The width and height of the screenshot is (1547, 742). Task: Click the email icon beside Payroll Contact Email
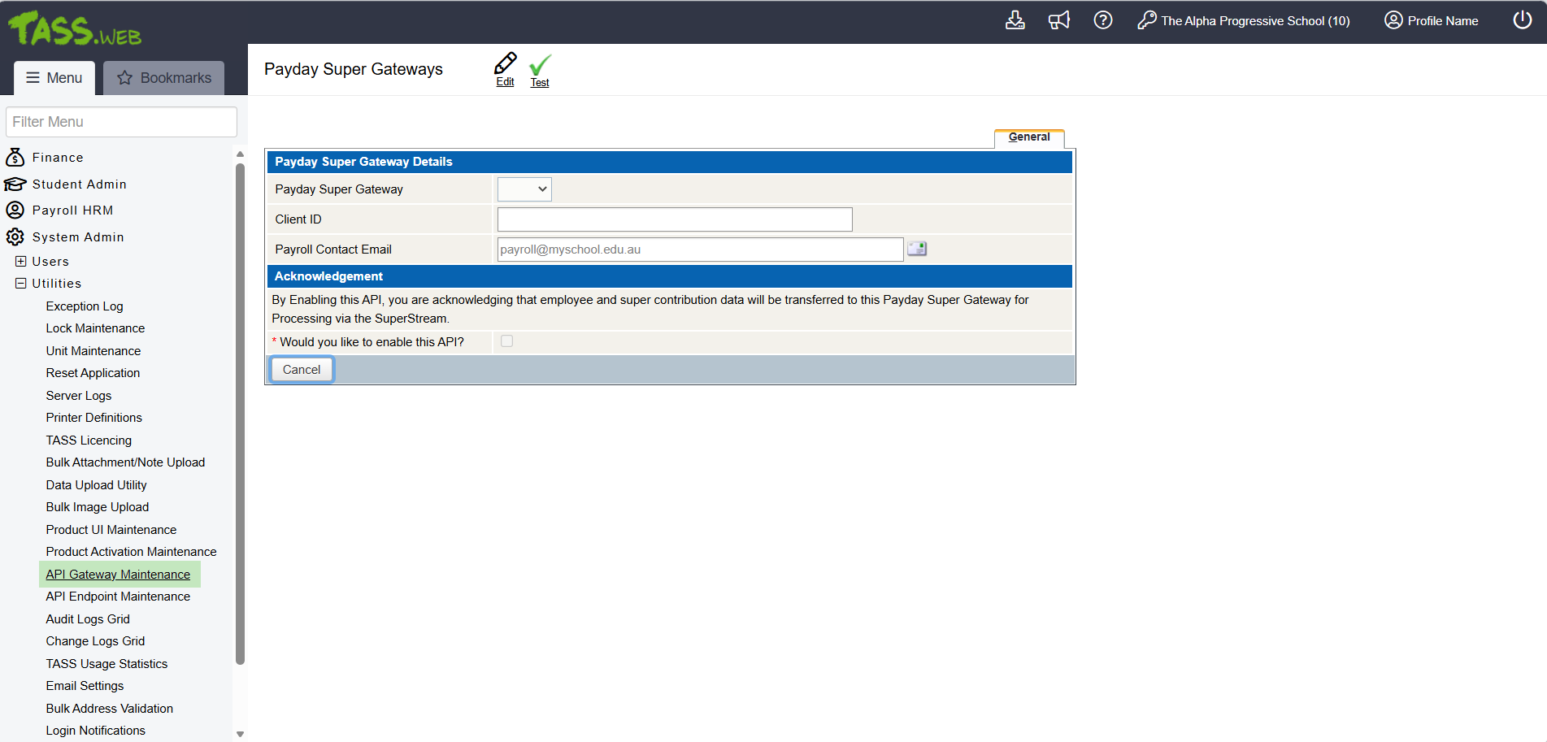917,249
